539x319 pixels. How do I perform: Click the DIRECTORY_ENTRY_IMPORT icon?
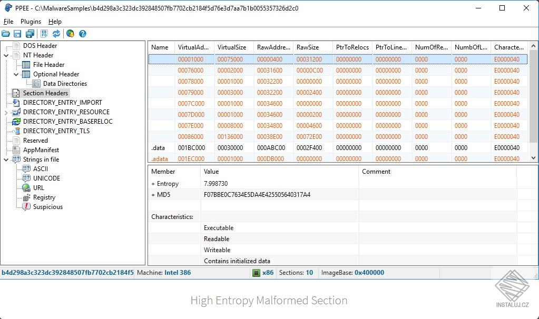[16, 102]
